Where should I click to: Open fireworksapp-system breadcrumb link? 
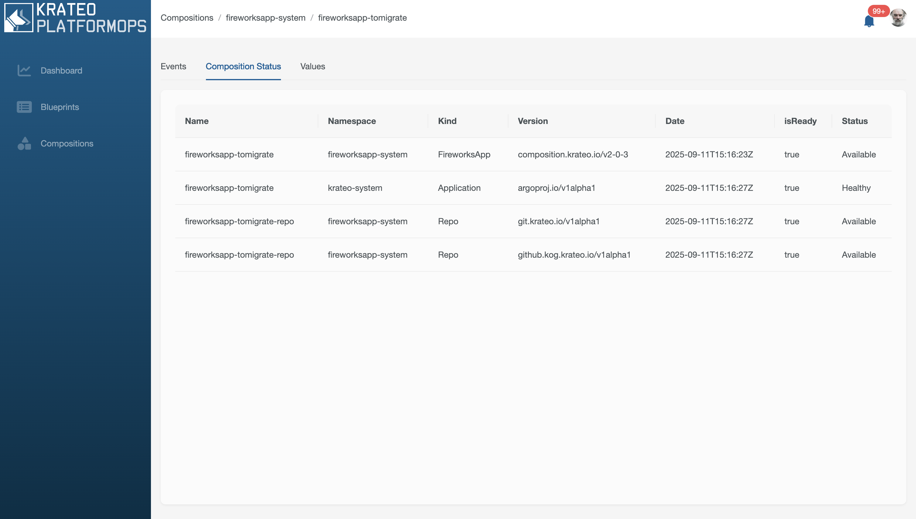[x=265, y=18]
